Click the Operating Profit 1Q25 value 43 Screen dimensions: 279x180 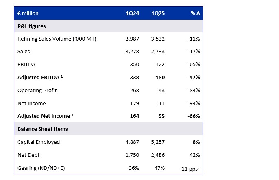coord(161,91)
